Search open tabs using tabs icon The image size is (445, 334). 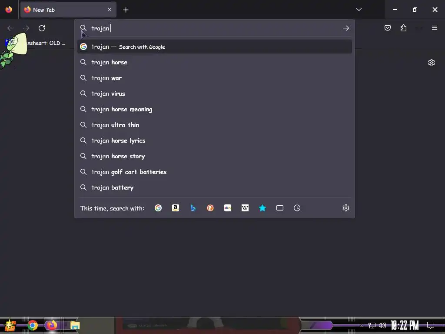click(x=280, y=208)
